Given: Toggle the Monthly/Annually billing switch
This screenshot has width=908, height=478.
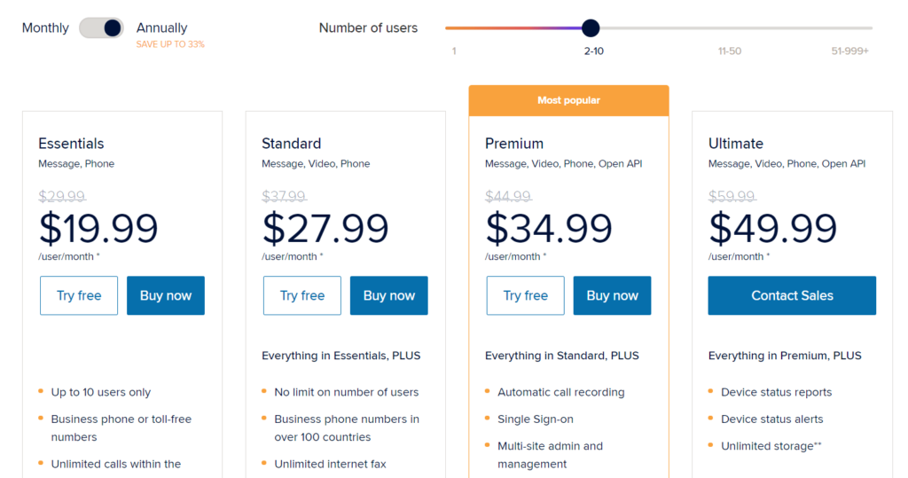Looking at the screenshot, I should point(101,27).
